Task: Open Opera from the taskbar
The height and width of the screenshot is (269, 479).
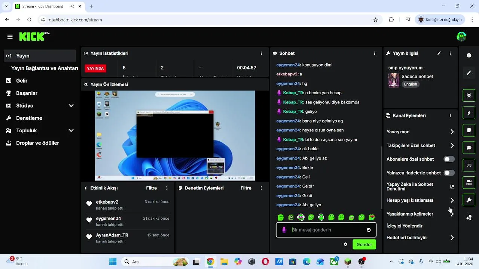Action: click(265, 262)
